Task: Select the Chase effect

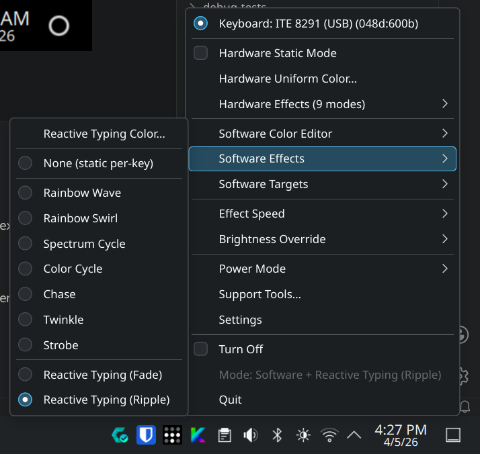Action: click(99, 294)
